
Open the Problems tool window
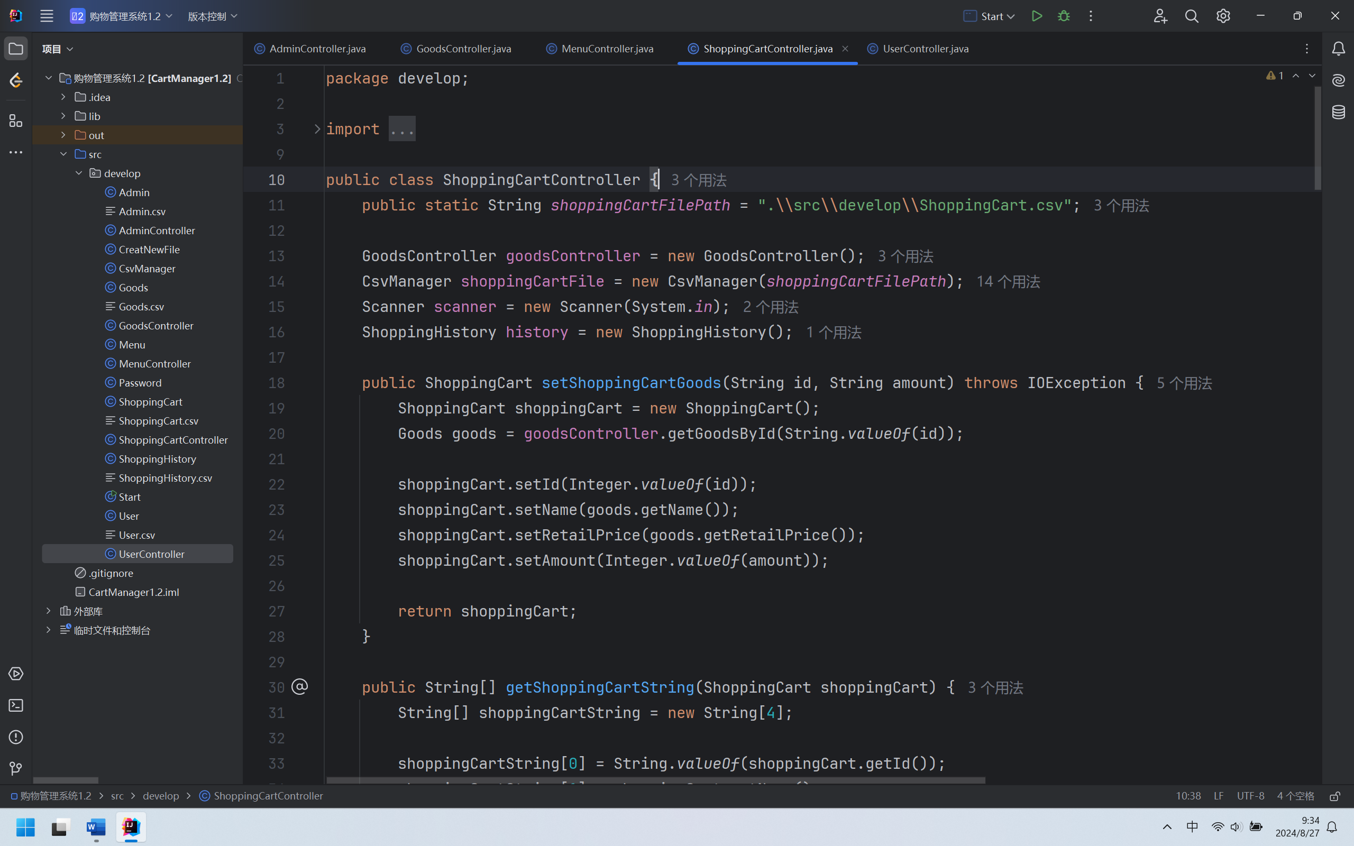(16, 737)
